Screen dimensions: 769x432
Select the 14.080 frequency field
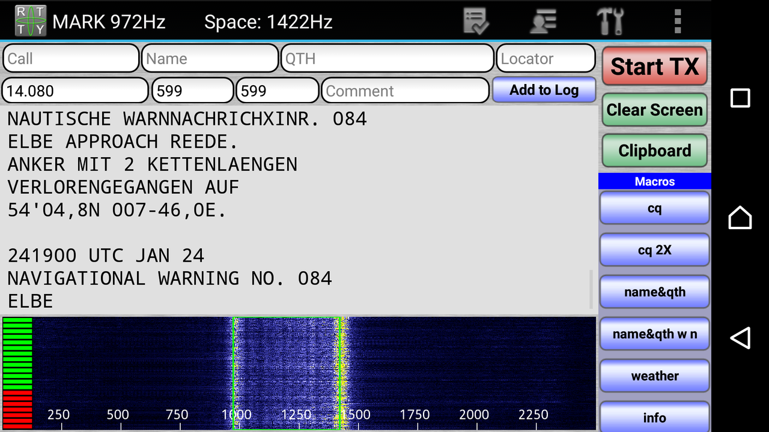[75, 91]
